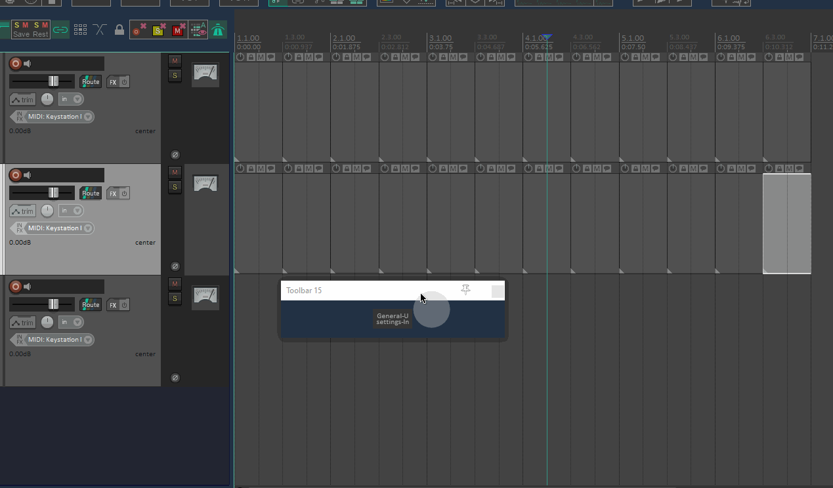833x488 pixels.
Task: Arm record on the first track
Action: (x=16, y=64)
